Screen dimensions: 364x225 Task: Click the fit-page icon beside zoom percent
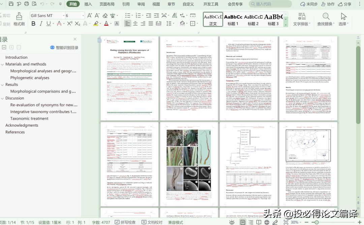pos(286,222)
